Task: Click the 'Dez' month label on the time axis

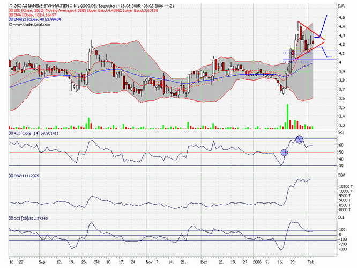Action: click(x=204, y=262)
